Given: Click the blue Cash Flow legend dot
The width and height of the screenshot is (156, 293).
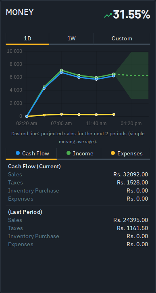Looking at the screenshot, I should point(18,153).
